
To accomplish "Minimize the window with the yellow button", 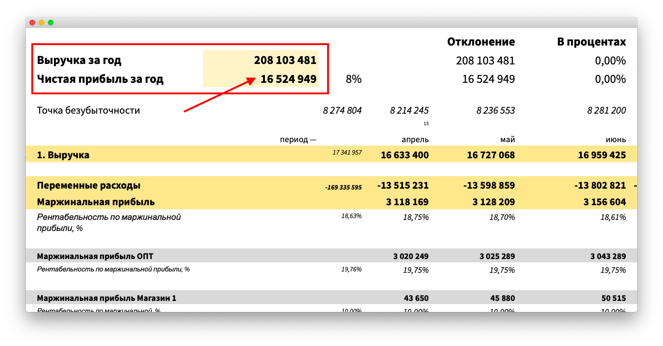I will click(x=41, y=23).
